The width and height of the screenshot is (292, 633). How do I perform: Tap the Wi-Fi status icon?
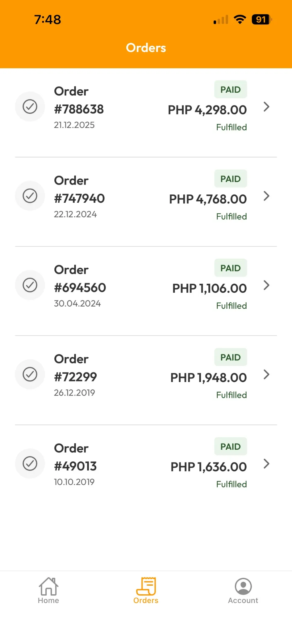(x=240, y=19)
